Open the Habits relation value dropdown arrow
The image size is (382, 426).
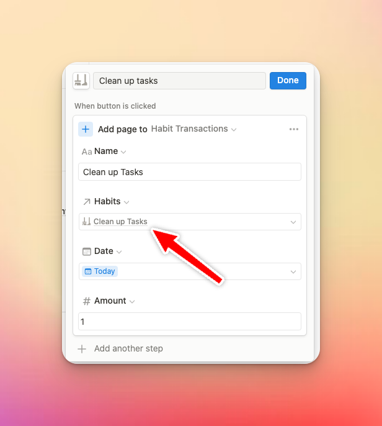(x=293, y=222)
